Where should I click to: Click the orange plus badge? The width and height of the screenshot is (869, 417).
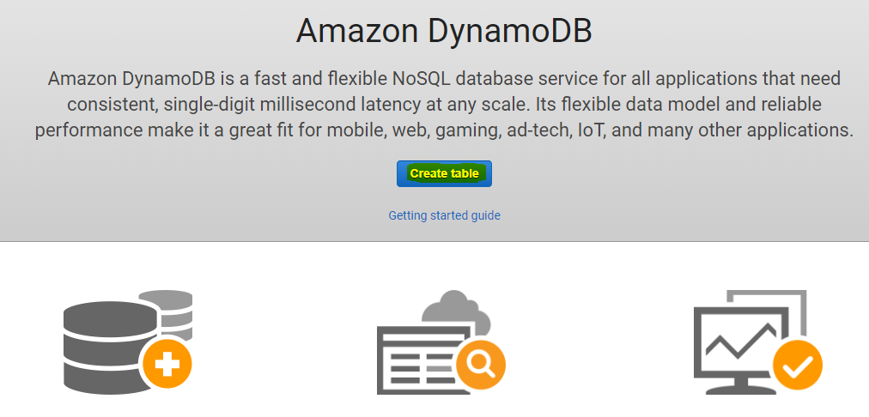tap(167, 365)
